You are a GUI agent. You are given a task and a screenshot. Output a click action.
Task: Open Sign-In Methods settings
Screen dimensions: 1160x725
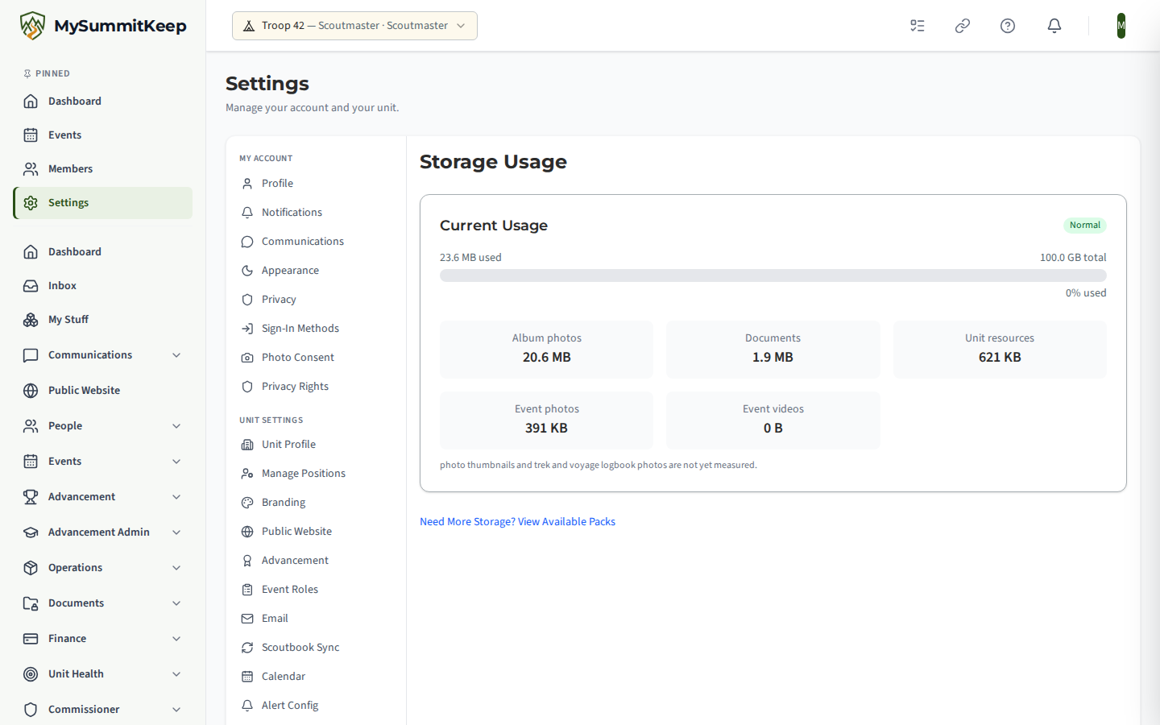pyautogui.click(x=316, y=329)
